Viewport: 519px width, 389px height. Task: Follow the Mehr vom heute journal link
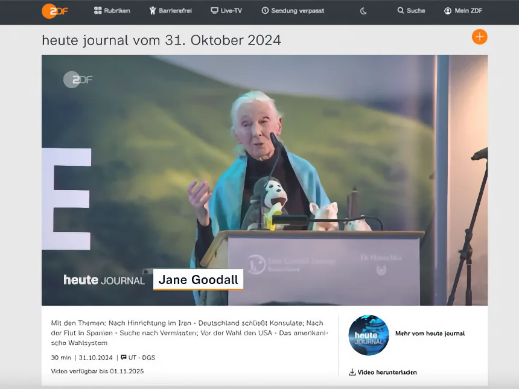click(430, 334)
